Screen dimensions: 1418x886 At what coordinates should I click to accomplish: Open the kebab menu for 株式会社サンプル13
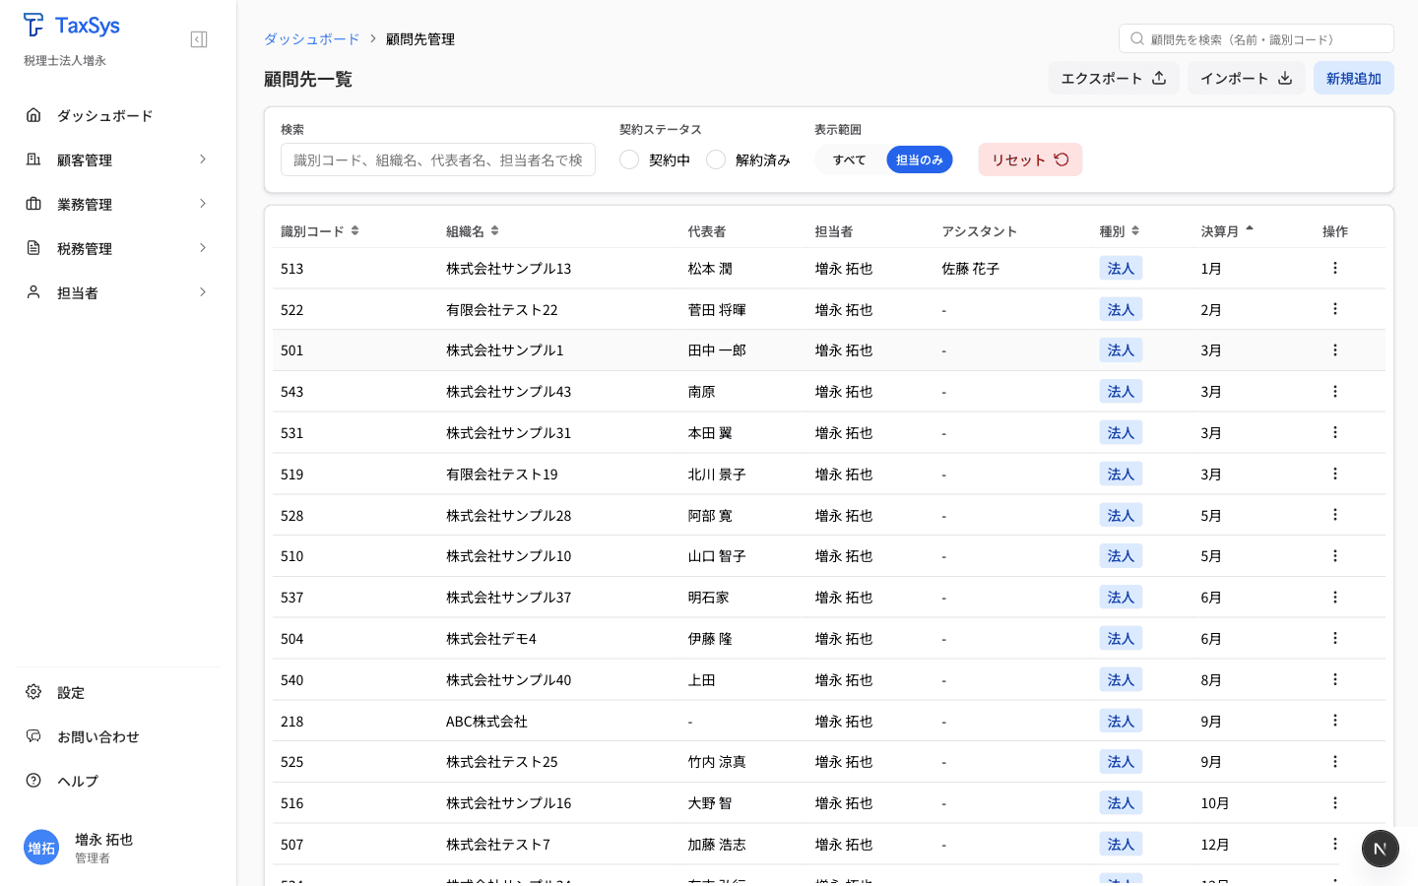[1334, 267]
